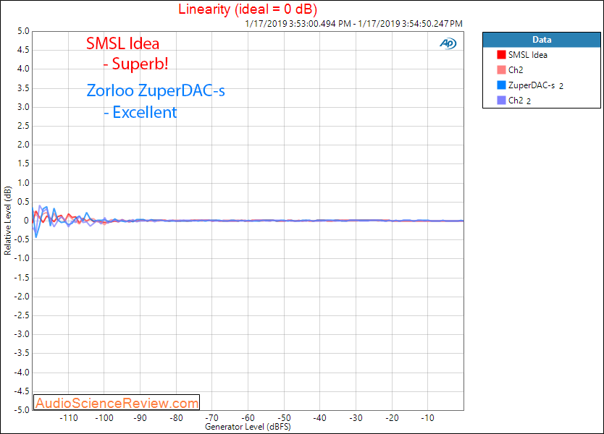
Task: Select the SMSL Idea label in the Data legend
Action: click(528, 55)
